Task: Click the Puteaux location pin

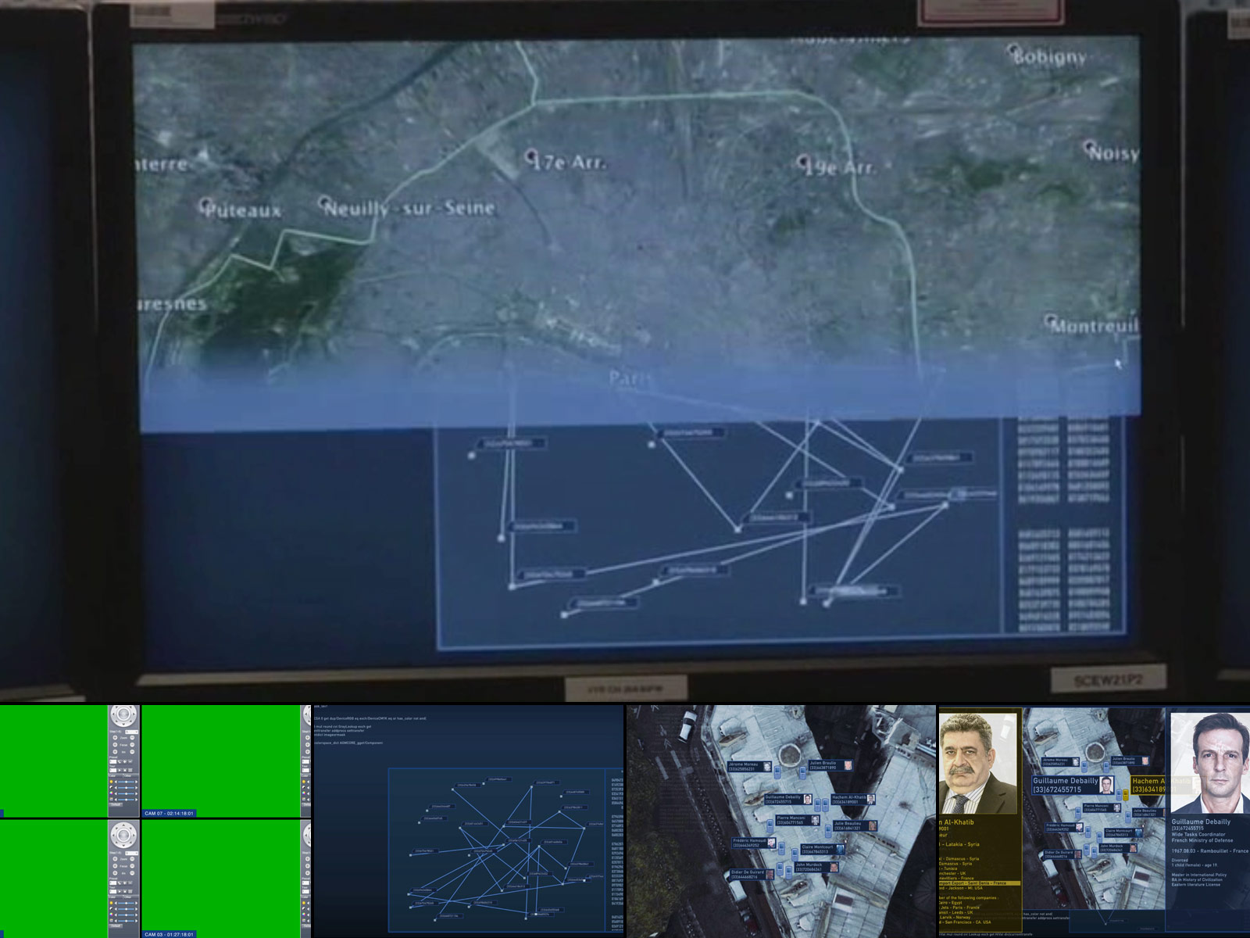Action: (x=206, y=205)
